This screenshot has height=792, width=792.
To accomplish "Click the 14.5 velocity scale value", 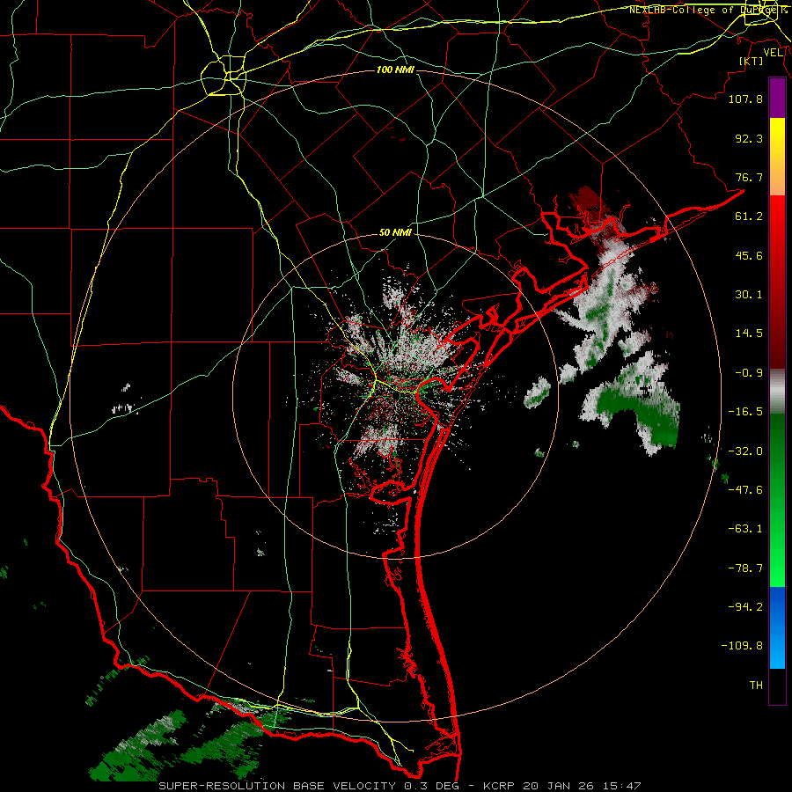I will click(749, 334).
